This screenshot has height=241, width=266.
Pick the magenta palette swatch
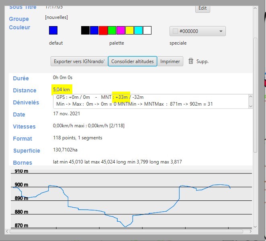tap(121, 31)
